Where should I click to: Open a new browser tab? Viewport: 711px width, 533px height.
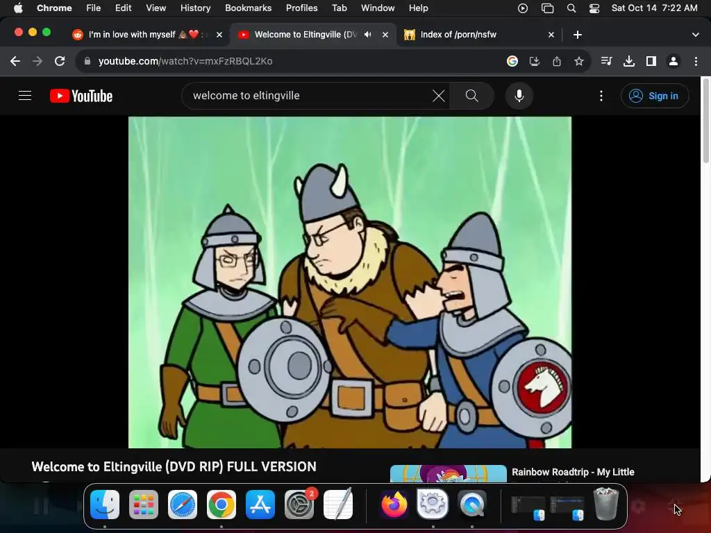tap(578, 35)
